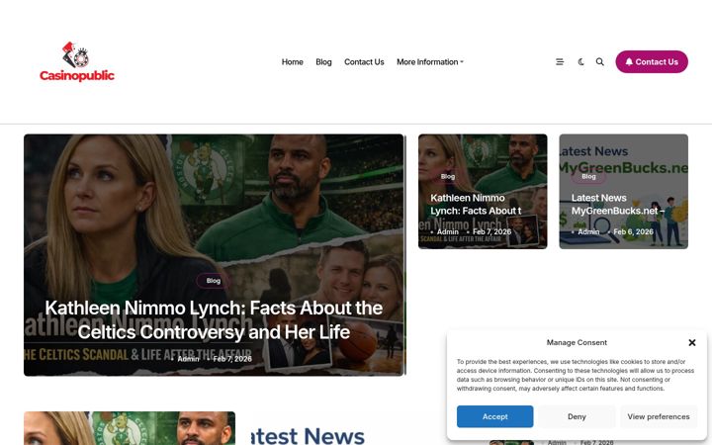Open the bottom-left Celtics article thumbnail
This screenshot has height=445, width=712.
click(130, 428)
